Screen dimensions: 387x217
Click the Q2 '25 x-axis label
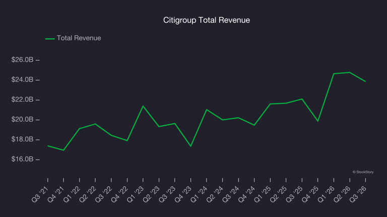coord(278,194)
